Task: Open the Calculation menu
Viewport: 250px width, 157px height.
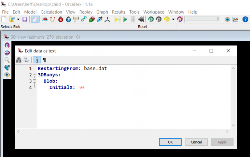Action: click(51, 12)
